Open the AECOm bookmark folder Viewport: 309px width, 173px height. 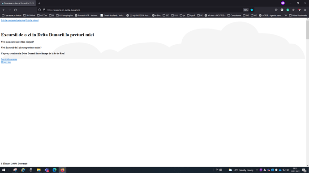tap(42, 15)
